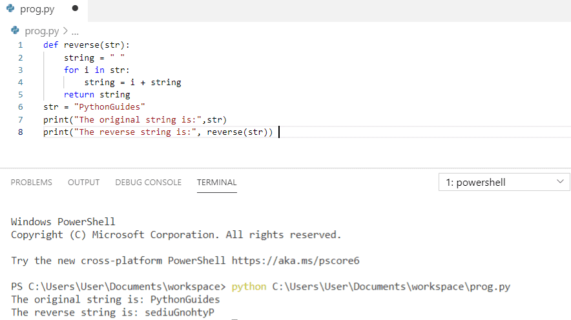Click the 'python' command word in the terminal

[249, 286]
